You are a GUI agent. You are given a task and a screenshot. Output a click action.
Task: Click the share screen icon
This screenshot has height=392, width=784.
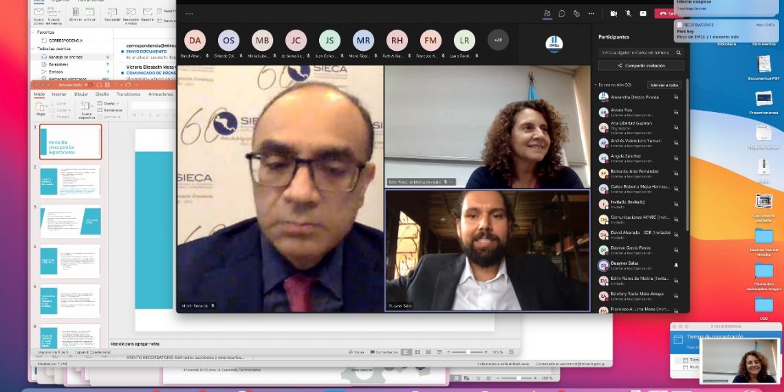[643, 13]
